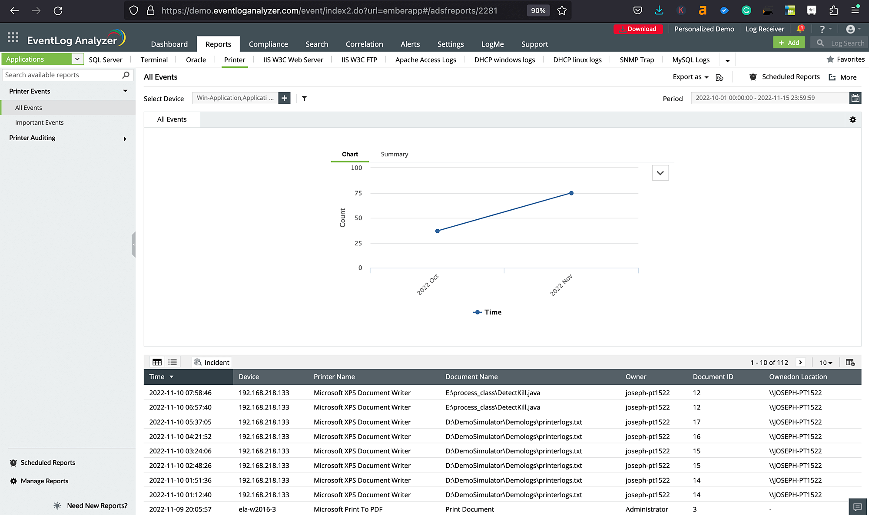Screen dimensions: 869x515
Task: Switch to table grid view
Action: point(157,362)
